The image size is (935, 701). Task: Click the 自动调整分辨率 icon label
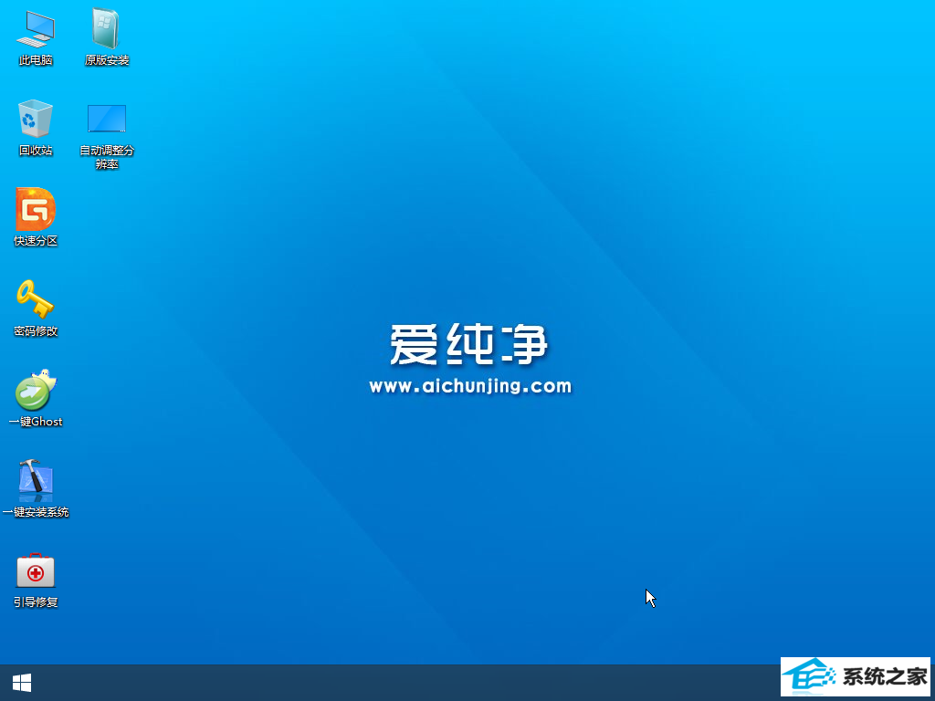point(107,157)
